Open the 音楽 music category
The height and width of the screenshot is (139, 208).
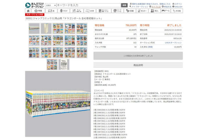coord(130,11)
